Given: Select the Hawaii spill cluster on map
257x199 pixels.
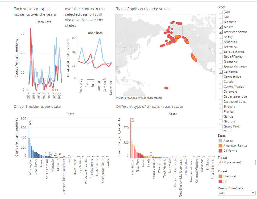Looking at the screenshot, I should pyautogui.click(x=166, y=88).
